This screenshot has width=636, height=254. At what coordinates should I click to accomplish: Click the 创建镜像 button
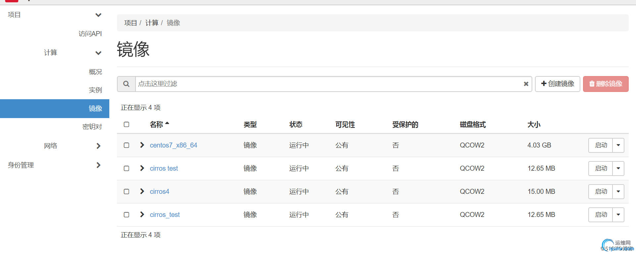[557, 84]
